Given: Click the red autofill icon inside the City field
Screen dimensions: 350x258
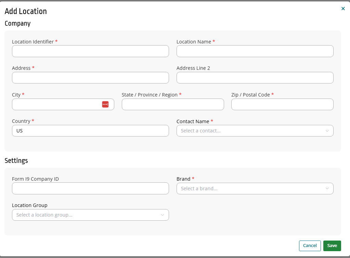Looking at the screenshot, I should (x=106, y=104).
